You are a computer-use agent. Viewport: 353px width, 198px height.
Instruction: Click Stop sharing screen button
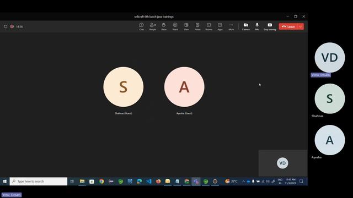point(270,26)
